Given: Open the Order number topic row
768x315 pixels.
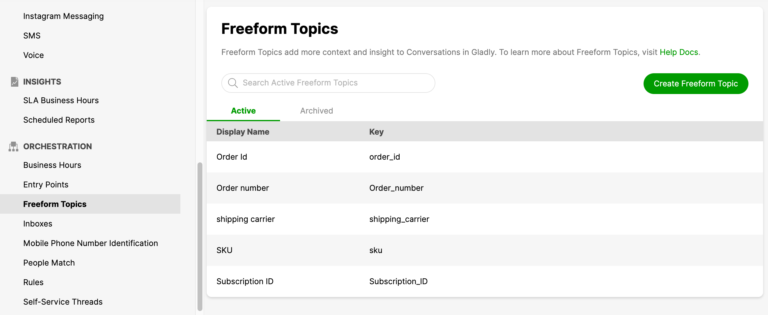Looking at the screenshot, I should pos(485,188).
